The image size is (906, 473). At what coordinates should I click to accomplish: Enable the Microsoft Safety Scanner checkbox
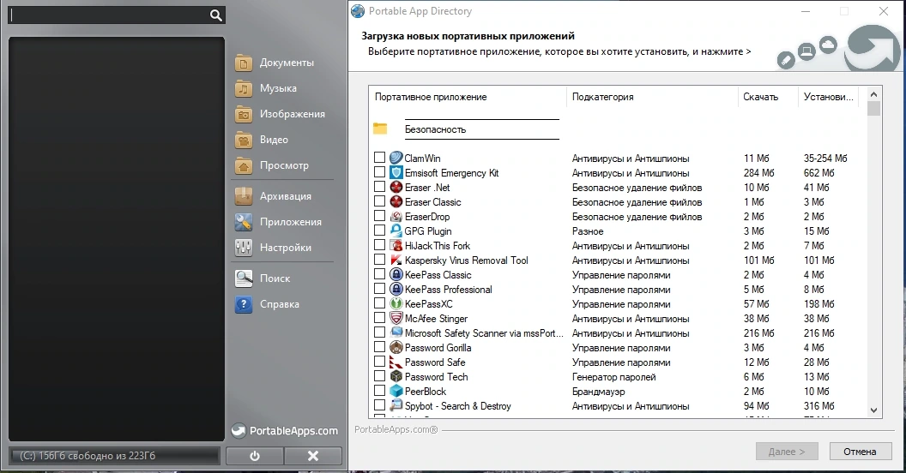coord(379,332)
